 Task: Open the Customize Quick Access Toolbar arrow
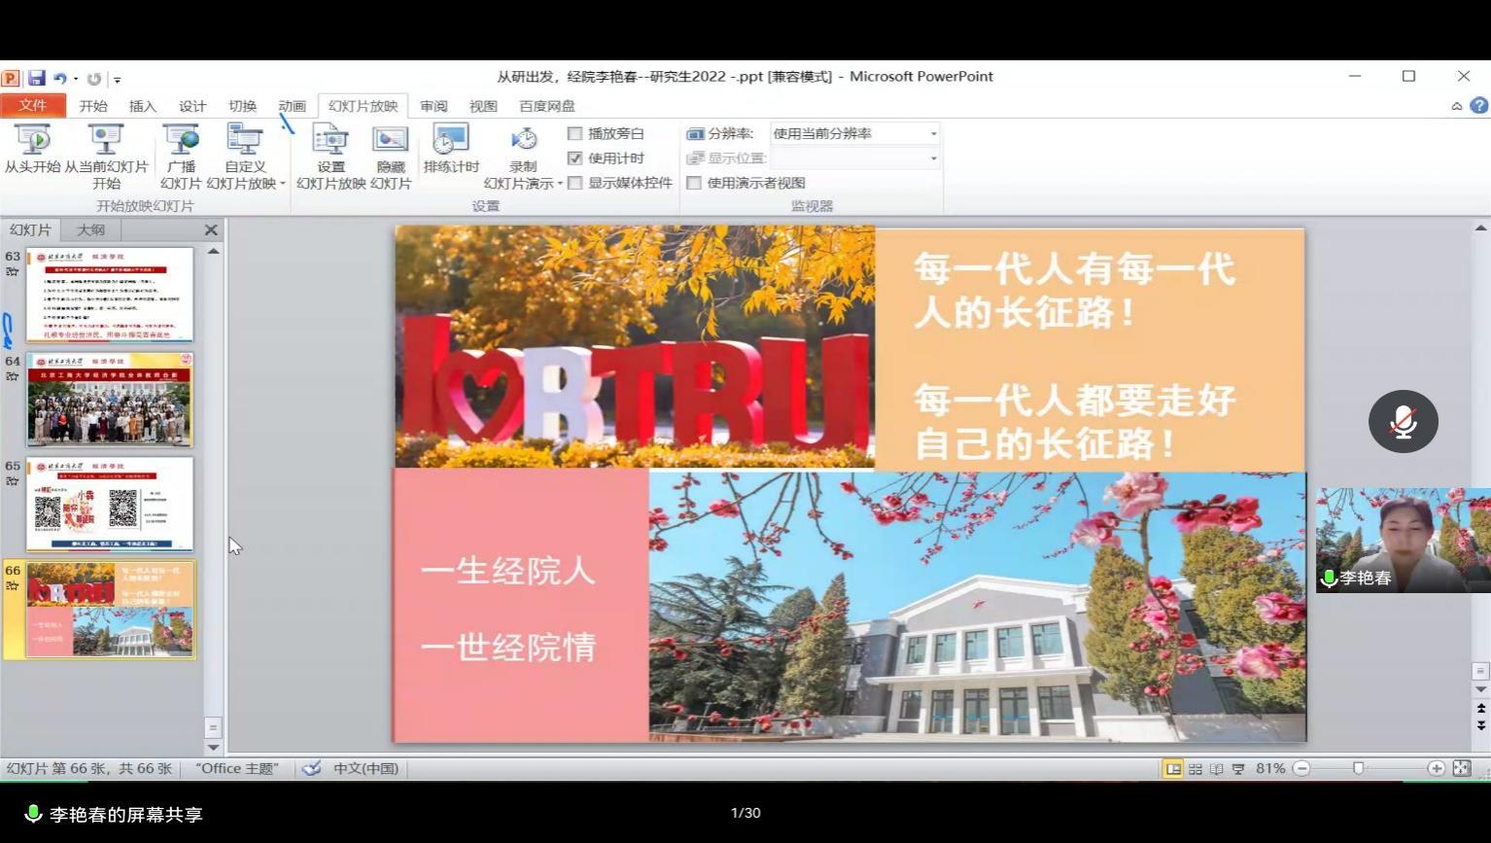coord(117,80)
